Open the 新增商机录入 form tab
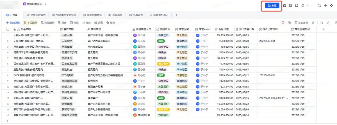The width and height of the screenshot is (337, 125). click(x=159, y=15)
